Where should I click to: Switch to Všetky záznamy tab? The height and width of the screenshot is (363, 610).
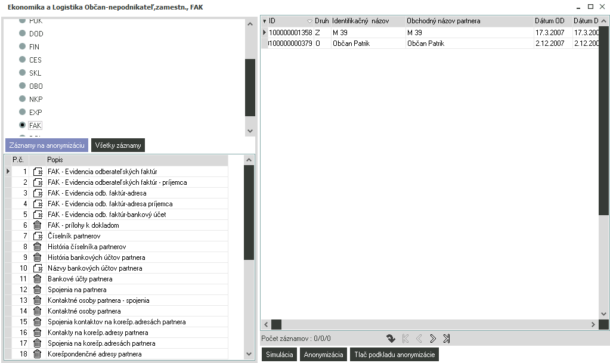(x=117, y=145)
